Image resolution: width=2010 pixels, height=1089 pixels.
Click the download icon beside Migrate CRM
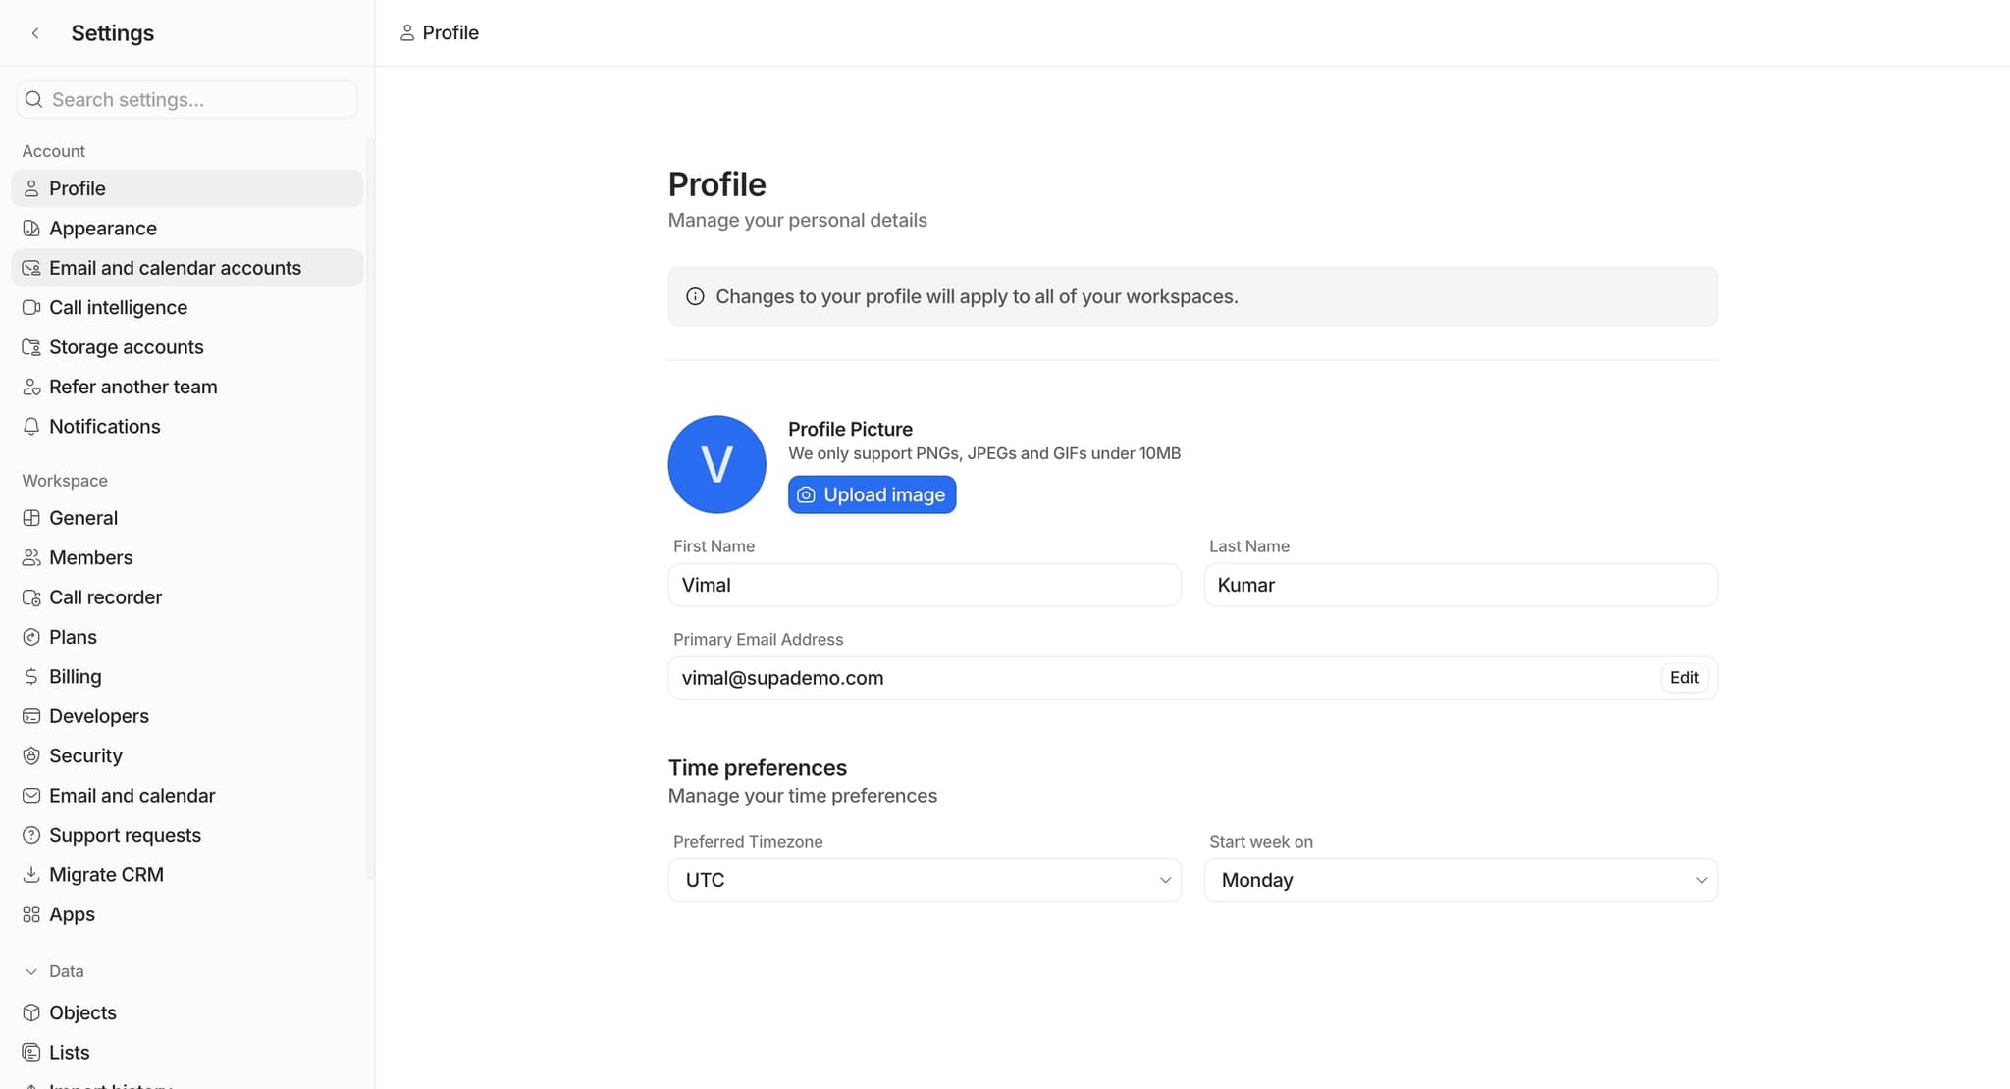(x=31, y=874)
